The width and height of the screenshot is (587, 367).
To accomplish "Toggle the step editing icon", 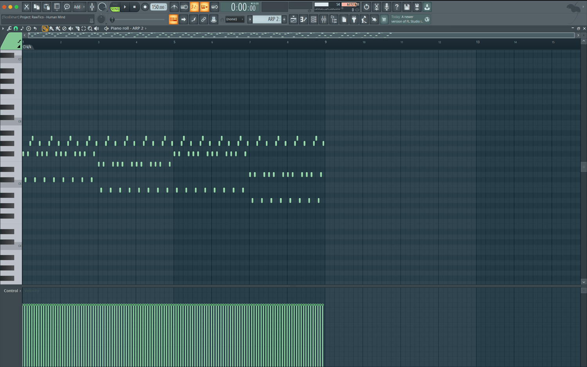I will coord(194,20).
